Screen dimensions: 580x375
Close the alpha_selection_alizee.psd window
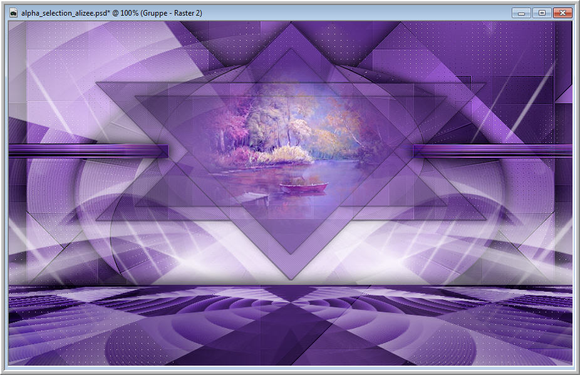[x=562, y=13]
